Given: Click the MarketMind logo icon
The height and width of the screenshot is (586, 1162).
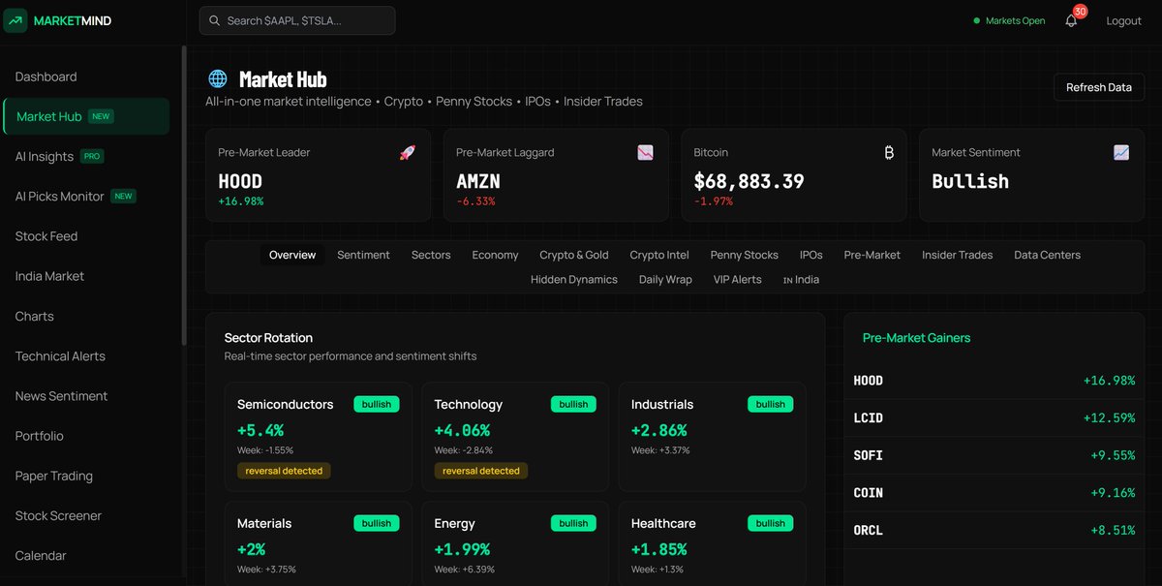Looking at the screenshot, I should (x=15, y=20).
